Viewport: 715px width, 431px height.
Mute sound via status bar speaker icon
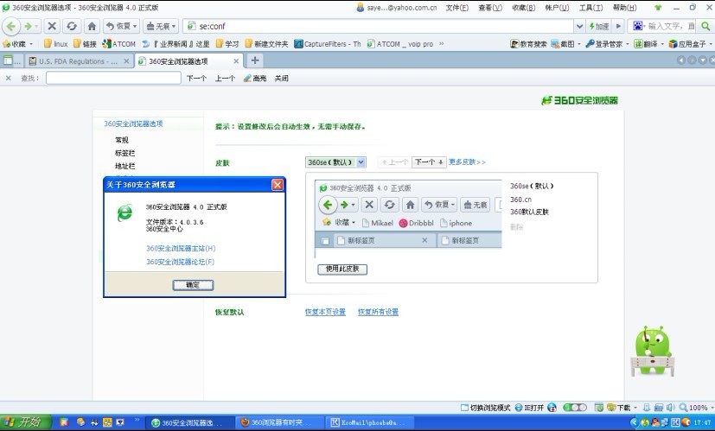670,408
